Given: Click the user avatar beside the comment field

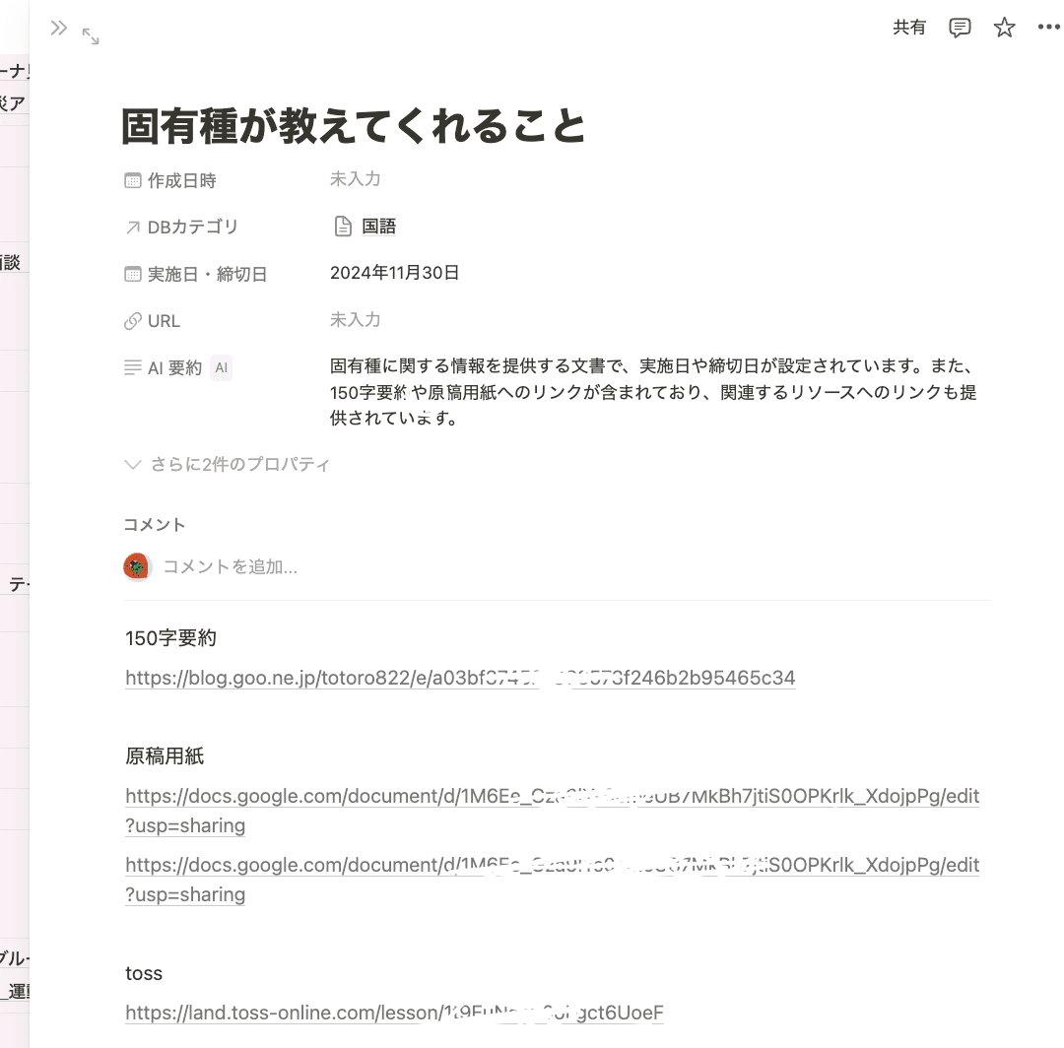Looking at the screenshot, I should [137, 566].
